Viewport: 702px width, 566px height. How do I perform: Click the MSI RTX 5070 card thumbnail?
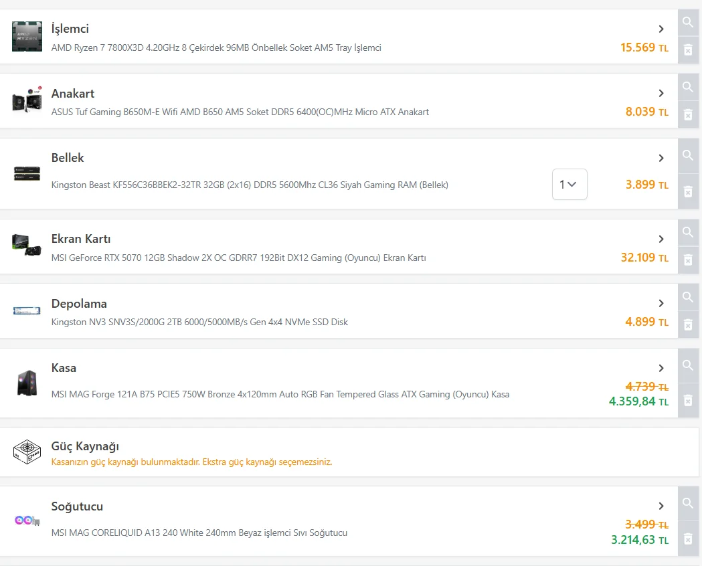point(27,244)
